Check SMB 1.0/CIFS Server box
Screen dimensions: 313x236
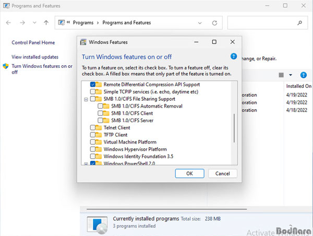click(x=100, y=121)
